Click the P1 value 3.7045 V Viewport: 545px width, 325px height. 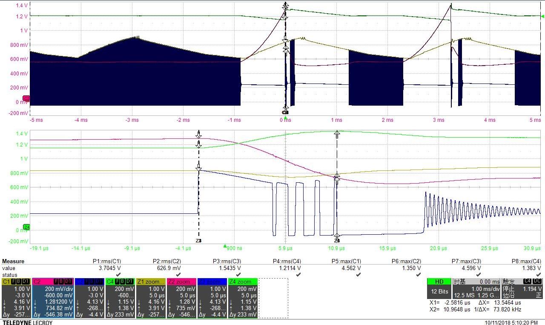click(x=109, y=268)
